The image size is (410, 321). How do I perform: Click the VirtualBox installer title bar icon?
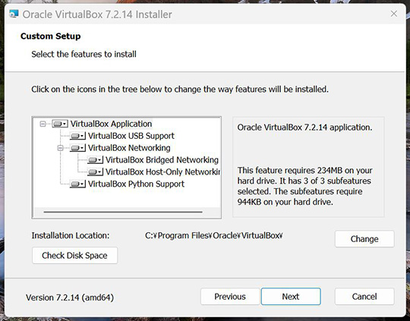point(14,14)
